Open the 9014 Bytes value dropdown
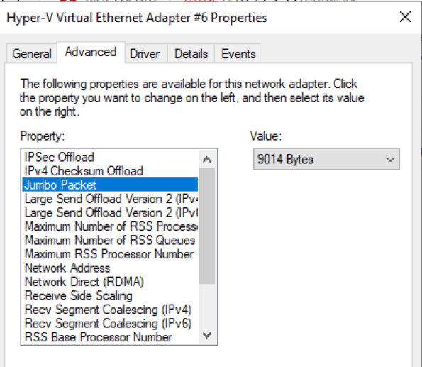Viewport: 422px width, 367px height. (x=326, y=159)
